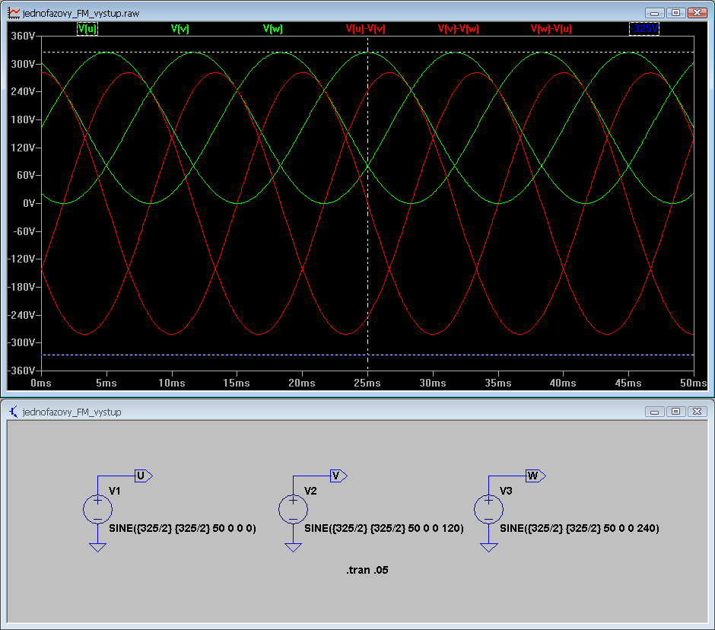The width and height of the screenshot is (715, 630).
Task: Click the ground symbol below V2
Action: click(x=293, y=546)
